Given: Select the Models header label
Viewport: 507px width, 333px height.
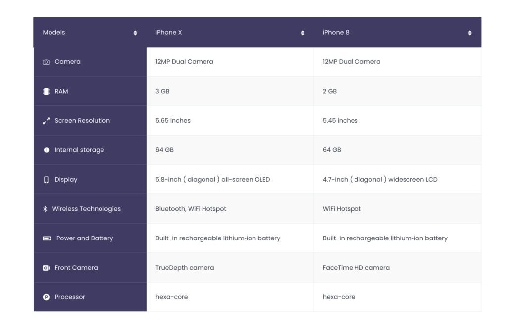Looking at the screenshot, I should (x=53, y=32).
